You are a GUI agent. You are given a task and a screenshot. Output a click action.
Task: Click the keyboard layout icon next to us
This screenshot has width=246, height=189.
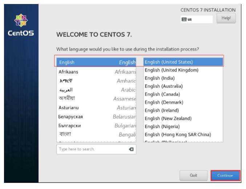point(184,19)
